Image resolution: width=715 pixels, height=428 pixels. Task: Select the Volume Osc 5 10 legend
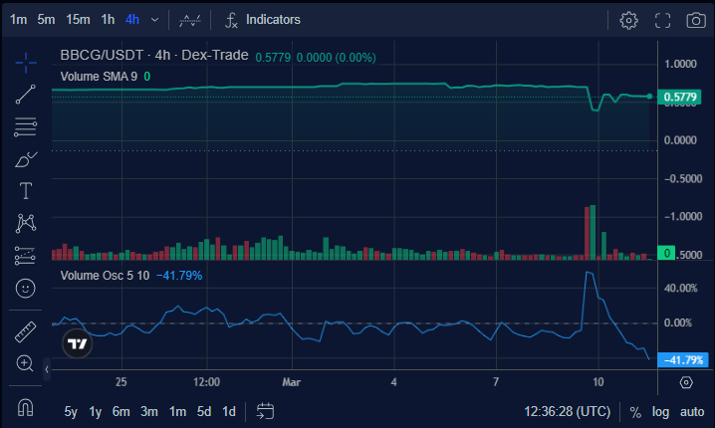(x=105, y=276)
